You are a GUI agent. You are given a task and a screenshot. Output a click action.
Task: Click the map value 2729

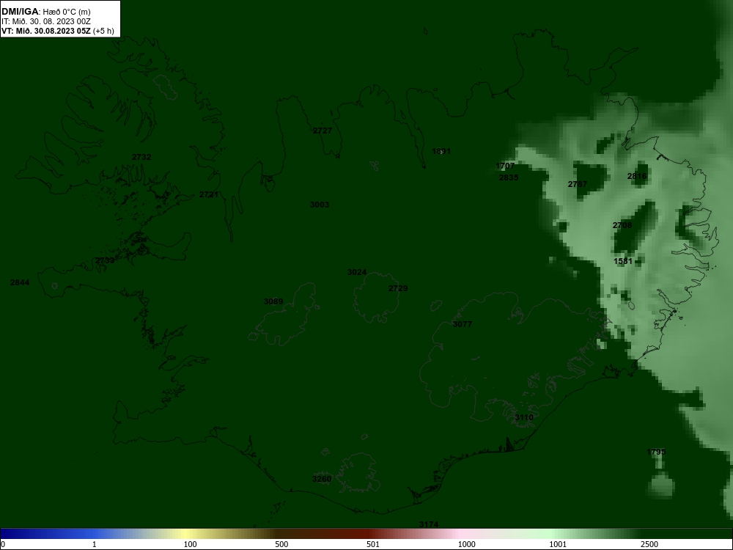pos(398,288)
